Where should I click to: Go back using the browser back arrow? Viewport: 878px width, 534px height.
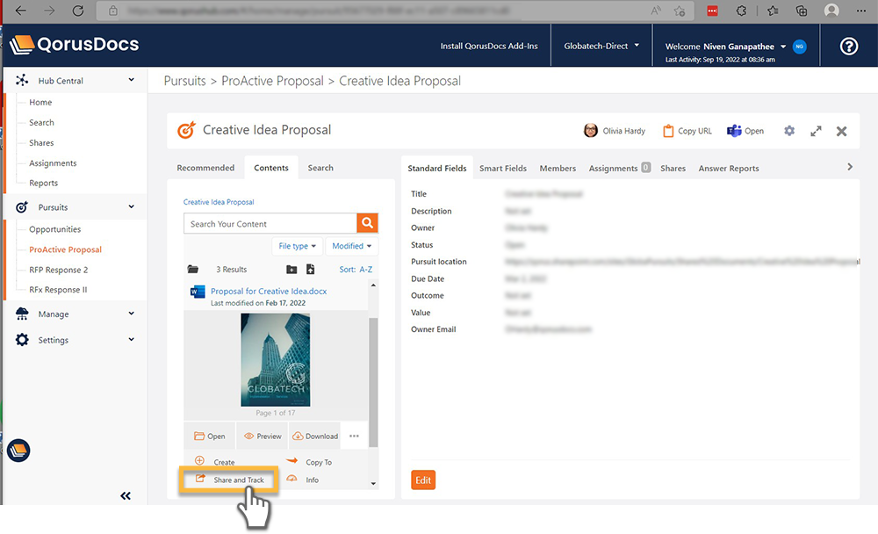pos(21,11)
